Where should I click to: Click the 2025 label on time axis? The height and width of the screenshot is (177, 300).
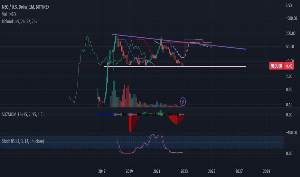click(211, 171)
